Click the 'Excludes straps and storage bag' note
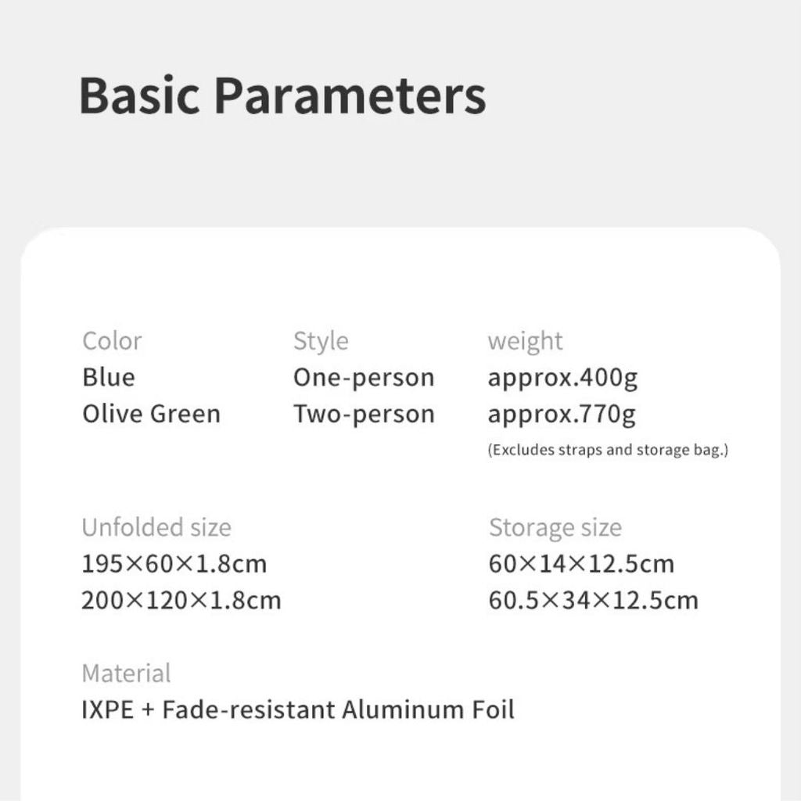Screen dimensions: 801x801 [x=608, y=451]
